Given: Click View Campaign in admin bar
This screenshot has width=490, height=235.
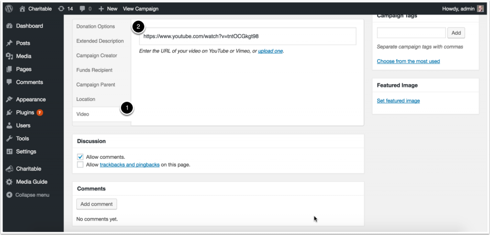Looking at the screenshot, I should coord(141,9).
